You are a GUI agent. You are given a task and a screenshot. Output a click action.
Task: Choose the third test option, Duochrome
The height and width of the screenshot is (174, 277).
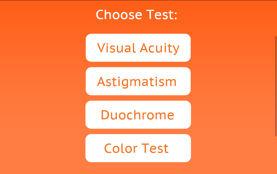click(x=138, y=115)
